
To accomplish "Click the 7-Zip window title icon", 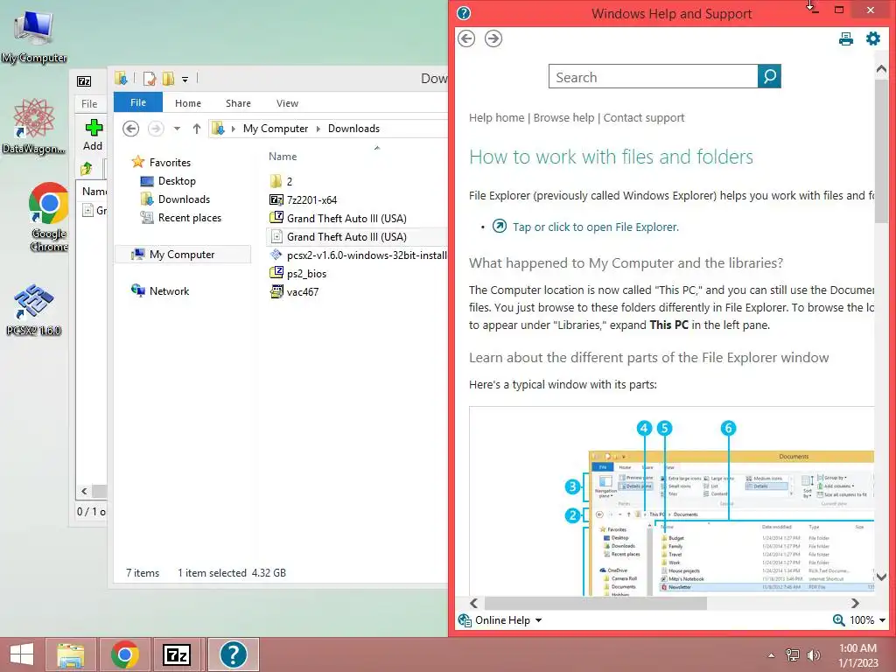I will tap(84, 81).
